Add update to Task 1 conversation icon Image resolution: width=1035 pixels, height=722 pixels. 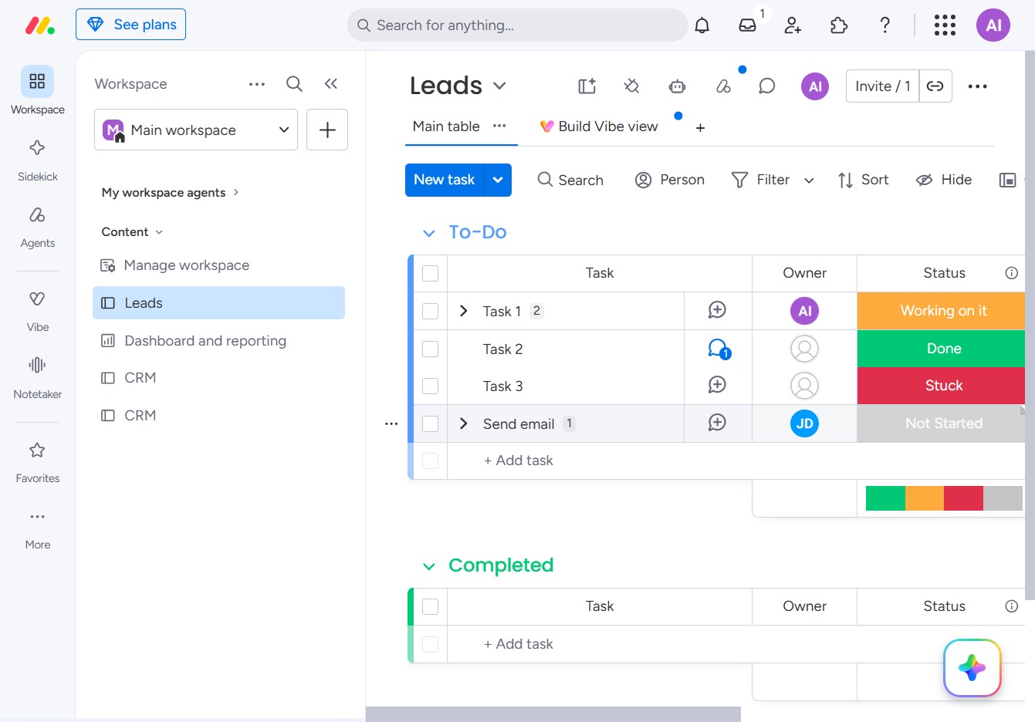717,310
